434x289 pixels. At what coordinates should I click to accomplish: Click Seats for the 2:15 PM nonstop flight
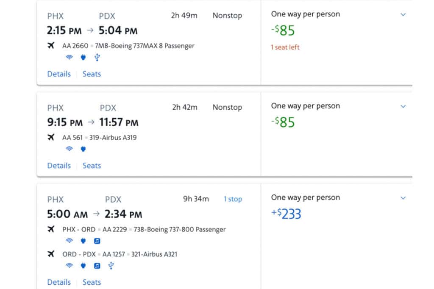coord(92,74)
